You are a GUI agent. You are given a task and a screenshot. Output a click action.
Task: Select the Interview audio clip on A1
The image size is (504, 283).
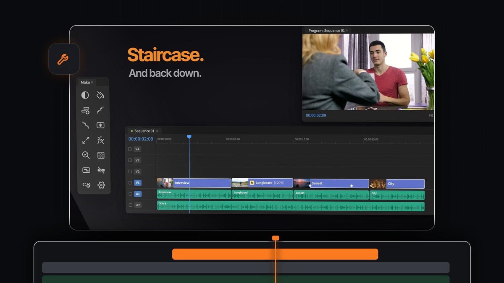coord(194,195)
